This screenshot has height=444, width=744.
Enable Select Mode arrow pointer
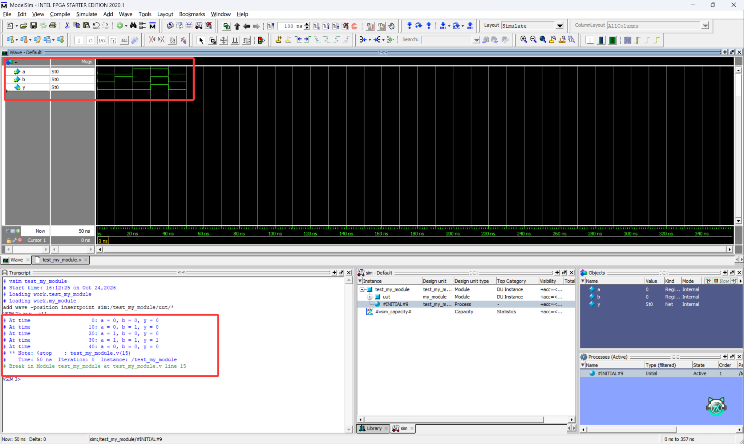click(x=201, y=40)
